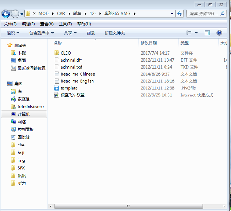Image resolution: width=231 pixels, height=211 pixels.
Task: Click the greyed Forward arrow button
Action: [15, 14]
